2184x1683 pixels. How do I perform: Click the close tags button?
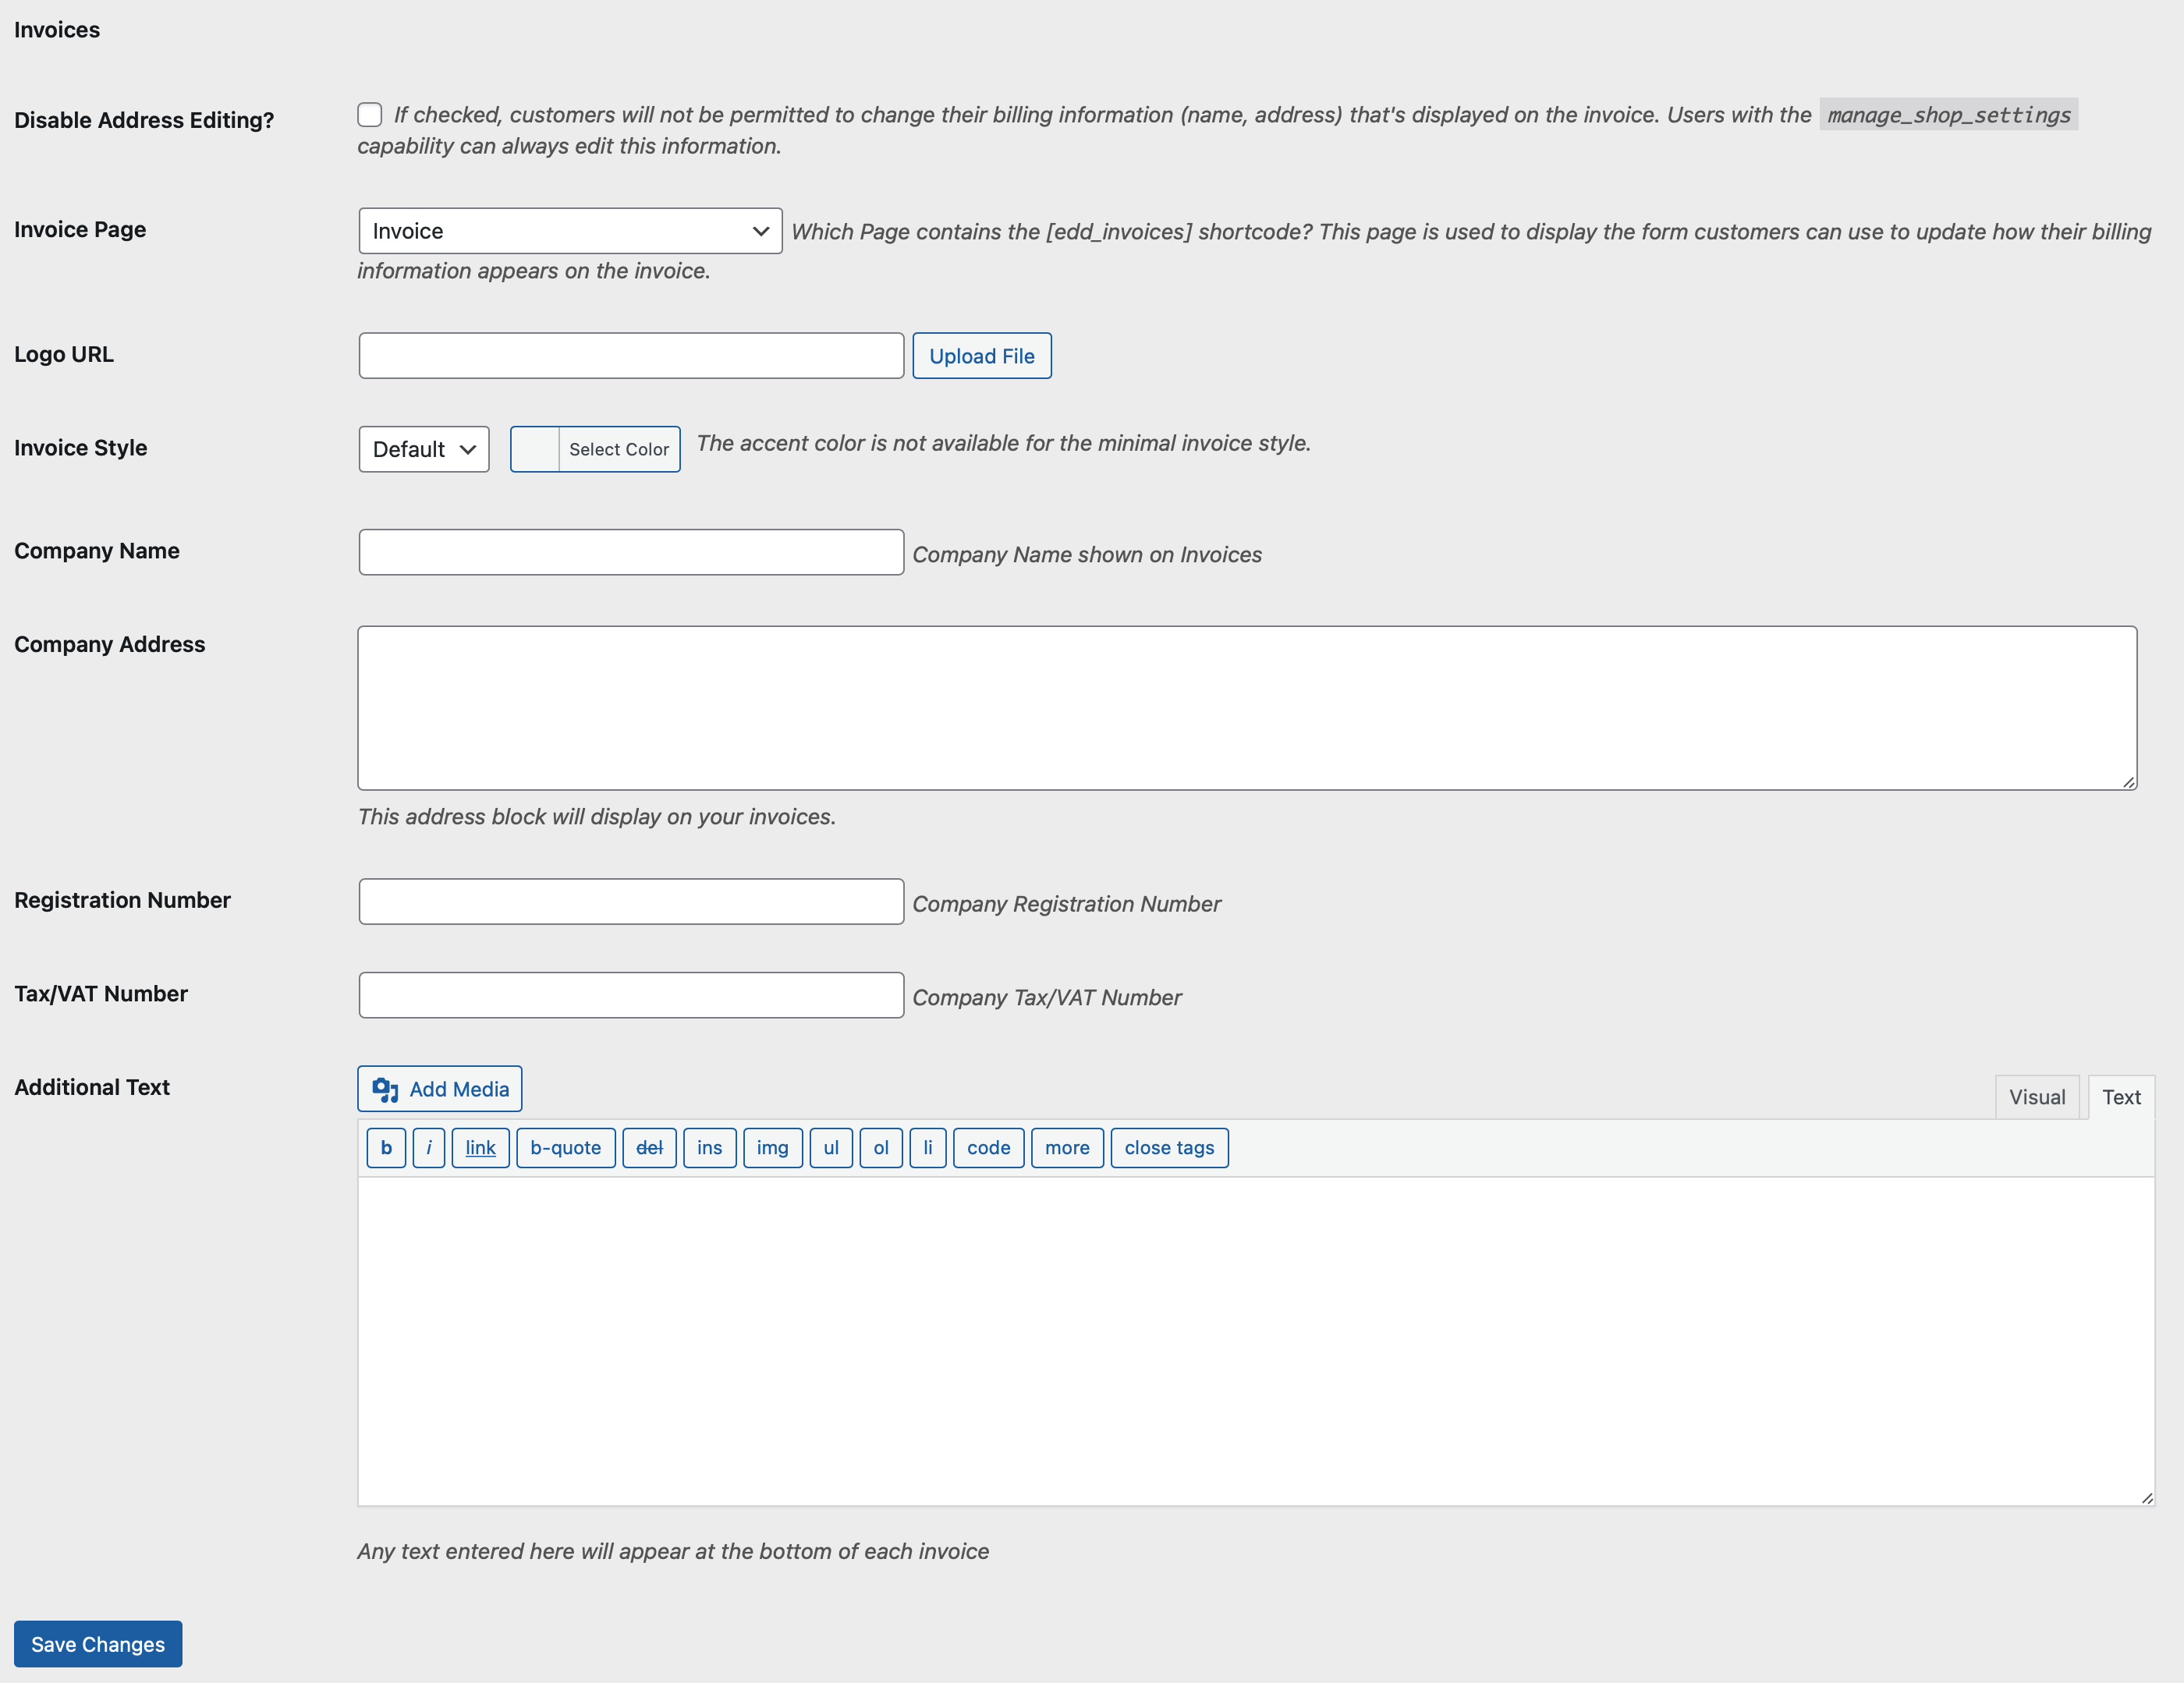pos(1169,1148)
